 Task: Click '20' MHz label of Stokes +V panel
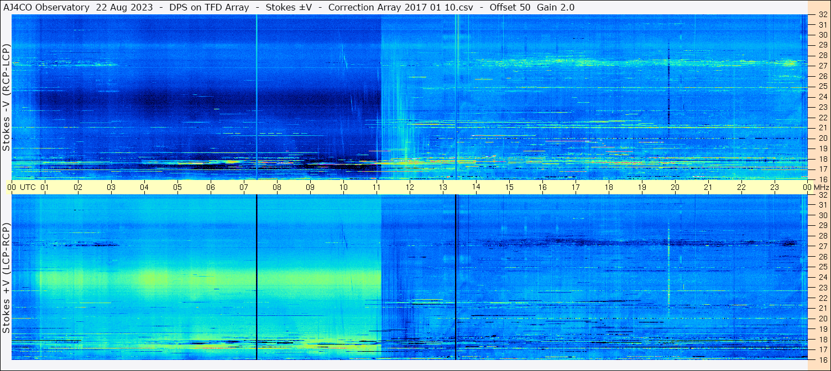click(822, 319)
